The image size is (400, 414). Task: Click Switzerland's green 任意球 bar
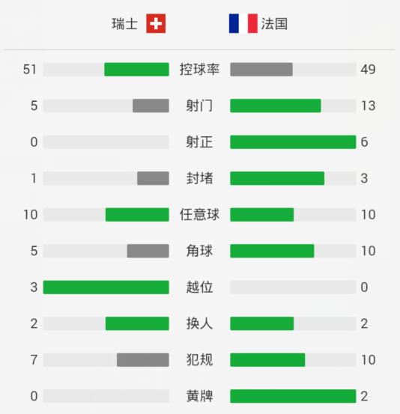pos(137,215)
